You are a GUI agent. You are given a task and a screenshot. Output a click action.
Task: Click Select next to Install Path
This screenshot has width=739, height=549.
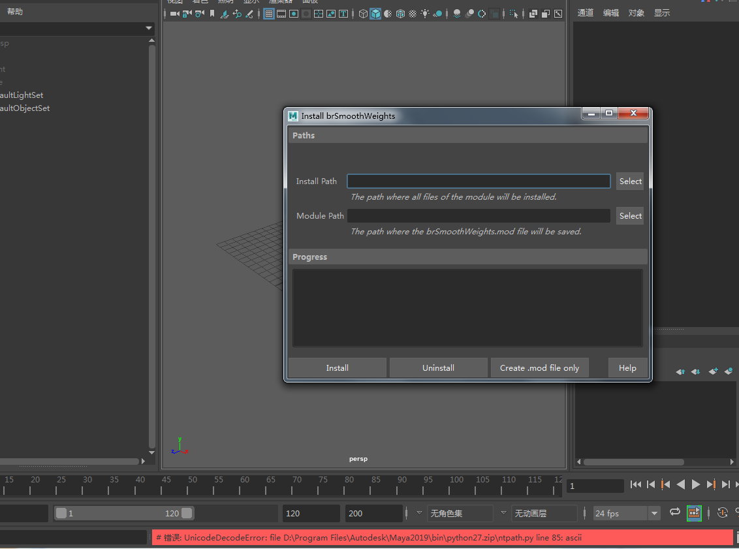point(630,181)
